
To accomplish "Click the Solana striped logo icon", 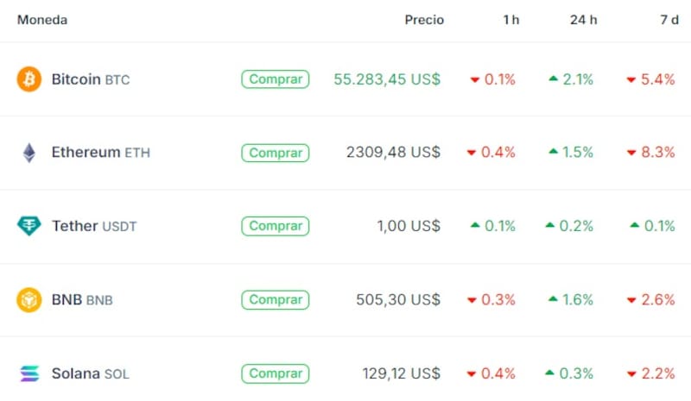I will pos(29,373).
